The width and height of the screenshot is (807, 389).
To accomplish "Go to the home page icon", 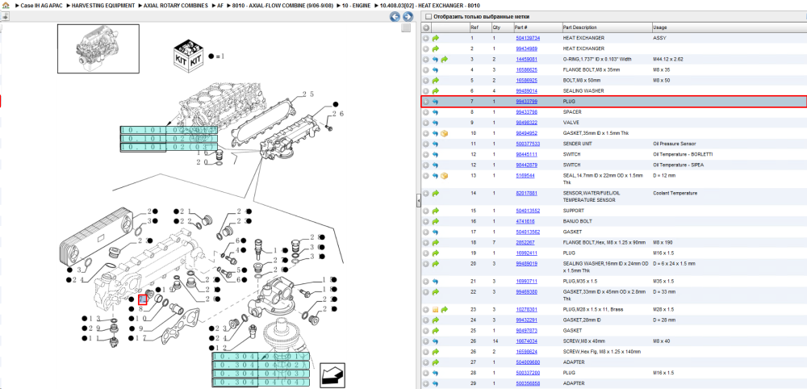I will pyautogui.click(x=6, y=5).
